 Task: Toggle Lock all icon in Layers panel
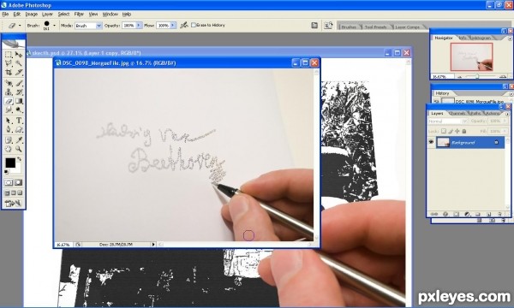(464, 131)
